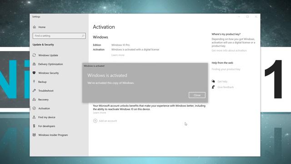Click the Activation page title
Screen dimensions: 291x164
click(104, 27)
